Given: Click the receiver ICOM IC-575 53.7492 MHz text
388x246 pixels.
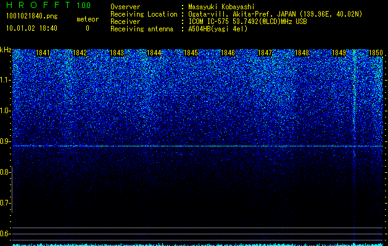Looking at the screenshot, I should (247, 22).
